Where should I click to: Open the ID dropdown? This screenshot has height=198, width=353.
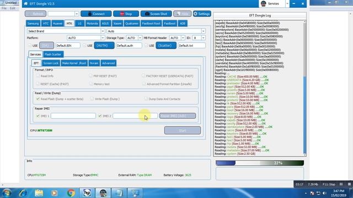(x=203, y=38)
